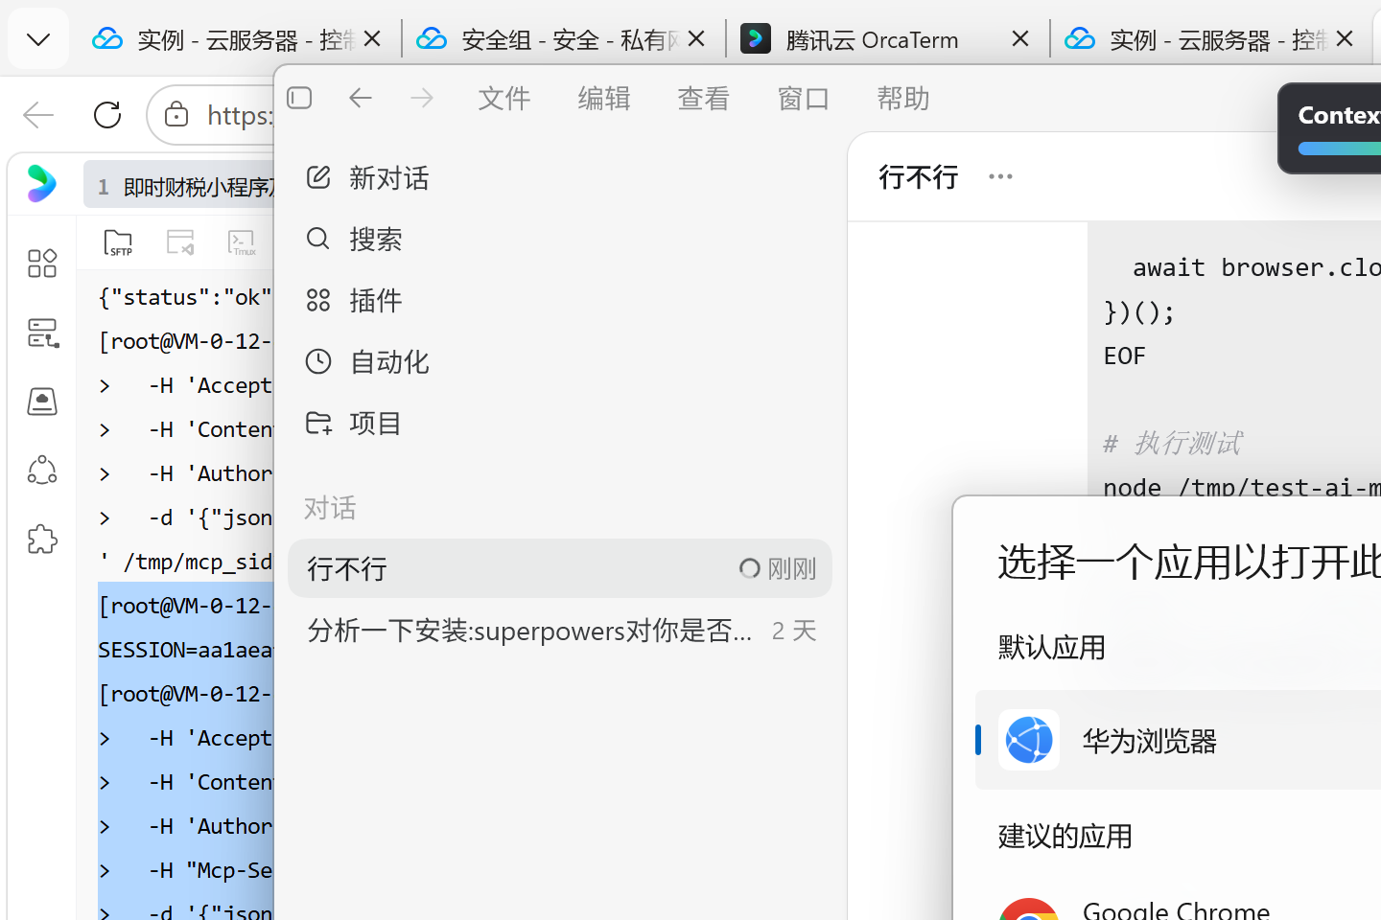Go back in the chat app
1381x920 pixels.
361,98
